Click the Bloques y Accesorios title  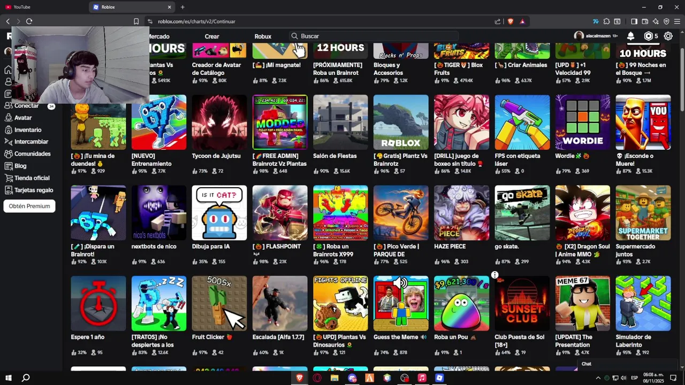pyautogui.click(x=389, y=69)
